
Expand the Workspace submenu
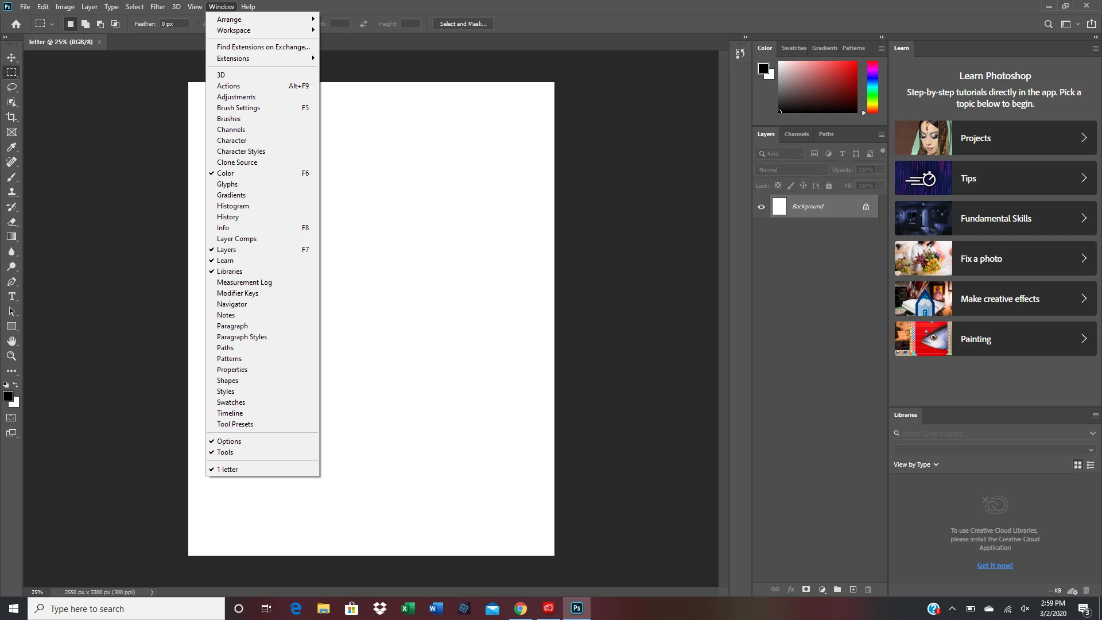pyautogui.click(x=234, y=30)
